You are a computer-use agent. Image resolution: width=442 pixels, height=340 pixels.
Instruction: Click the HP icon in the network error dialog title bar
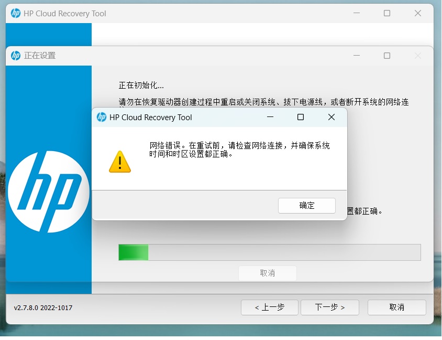tap(102, 118)
